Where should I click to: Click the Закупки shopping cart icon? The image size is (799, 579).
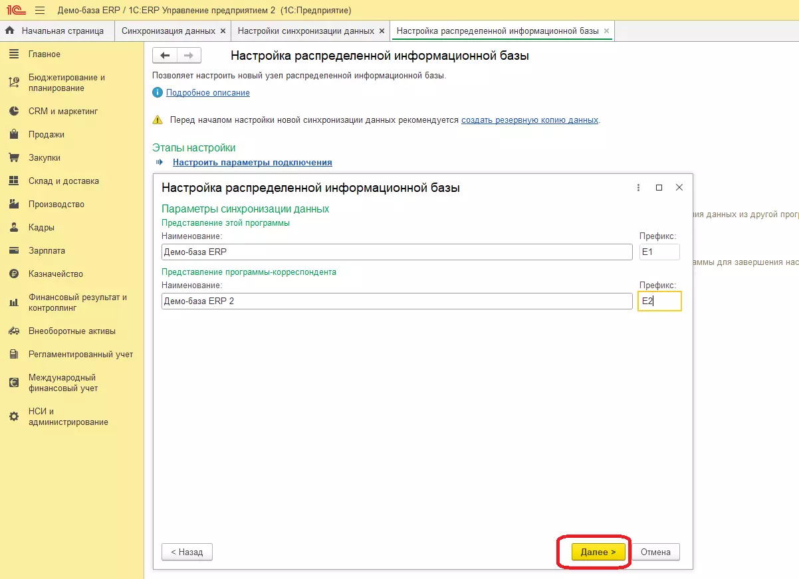point(13,158)
